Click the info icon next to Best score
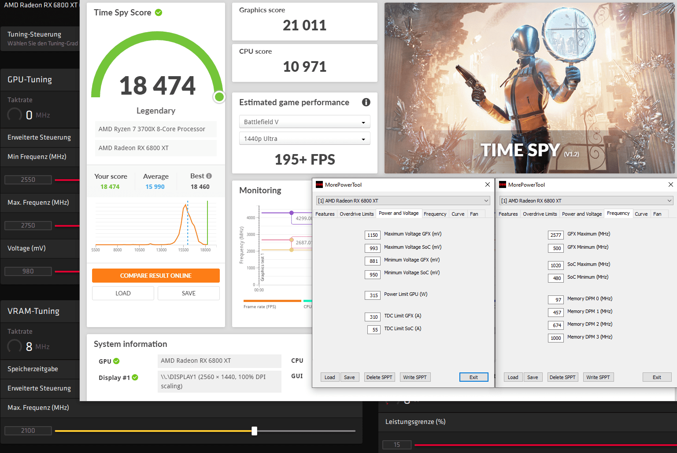This screenshot has width=677, height=453. pyautogui.click(x=209, y=176)
